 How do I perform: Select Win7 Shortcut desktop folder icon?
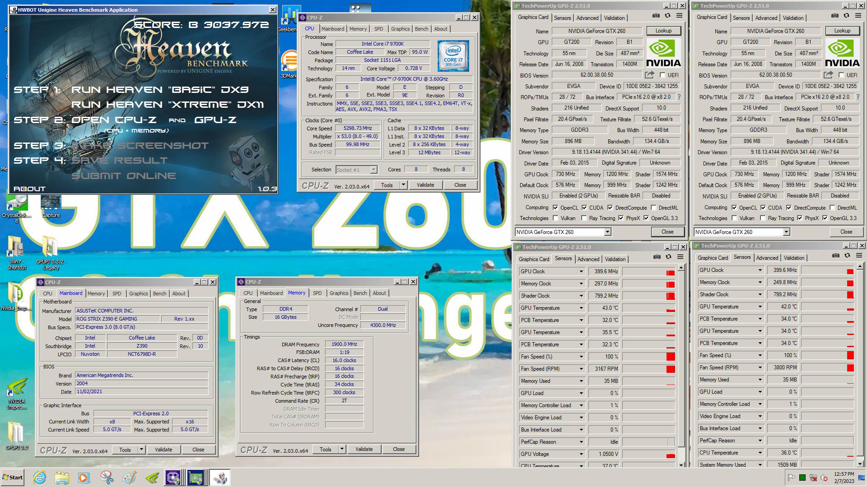pyautogui.click(x=16, y=253)
